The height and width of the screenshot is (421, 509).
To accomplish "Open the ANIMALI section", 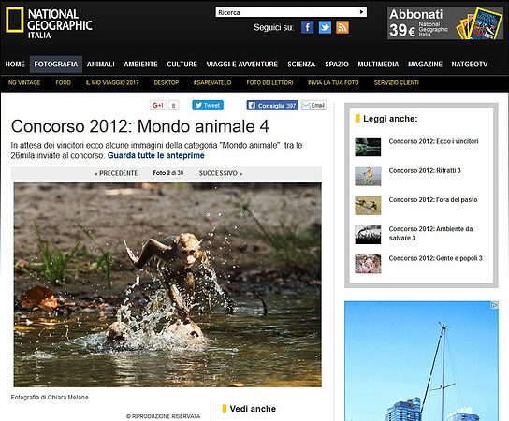I will (x=101, y=65).
